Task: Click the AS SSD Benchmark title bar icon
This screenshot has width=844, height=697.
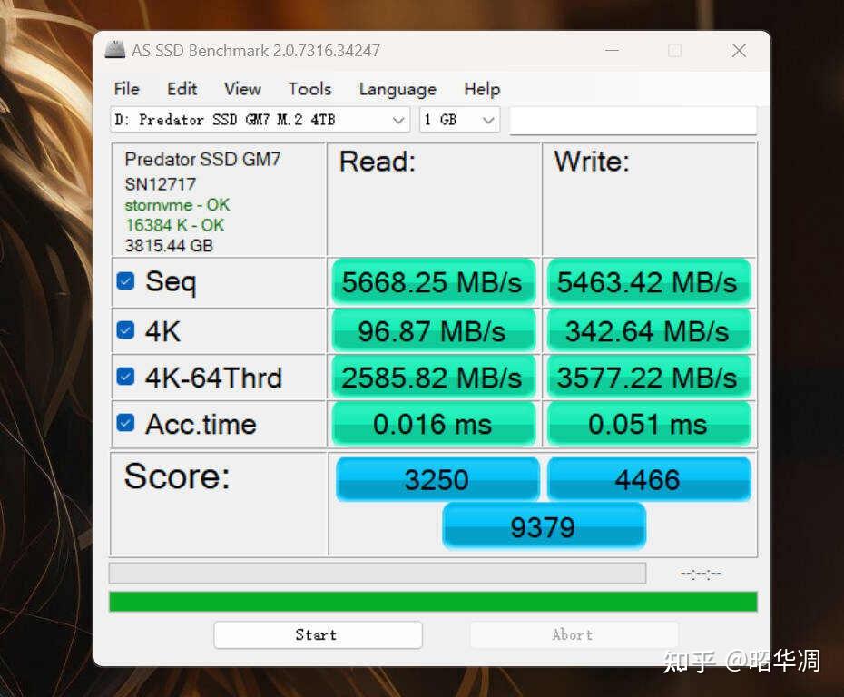Action: [115, 50]
